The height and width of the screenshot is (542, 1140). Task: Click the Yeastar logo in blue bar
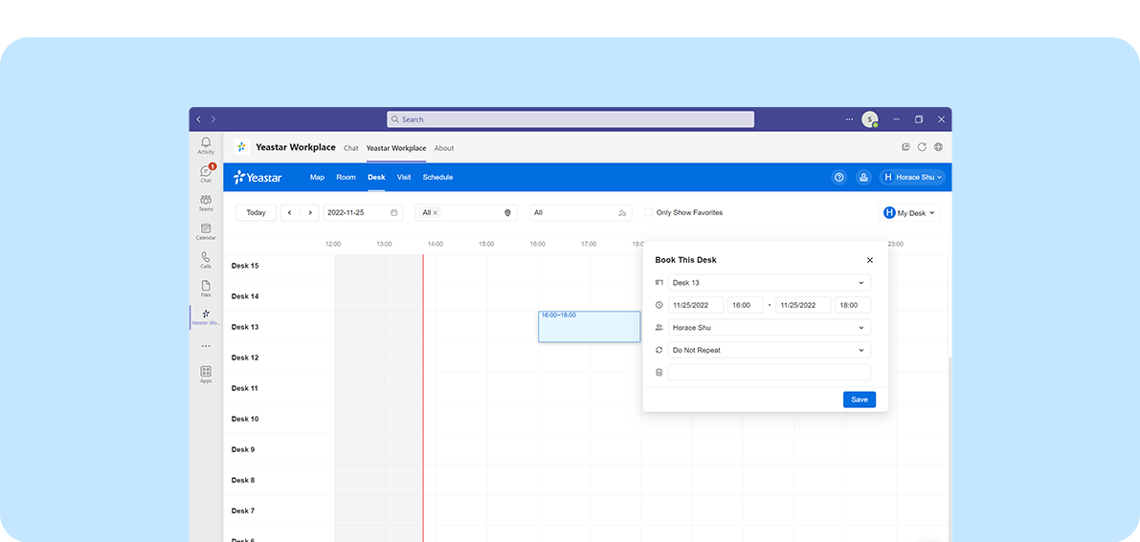click(257, 177)
